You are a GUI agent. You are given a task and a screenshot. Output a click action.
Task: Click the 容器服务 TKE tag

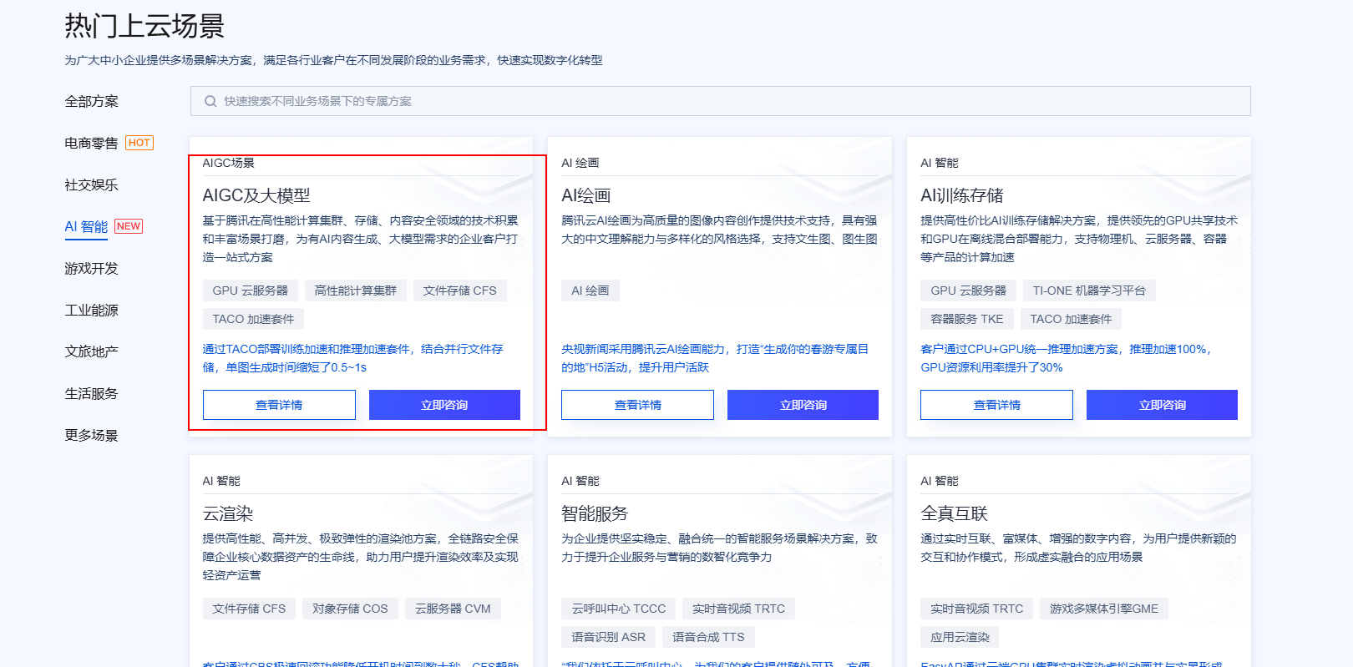[x=967, y=319]
